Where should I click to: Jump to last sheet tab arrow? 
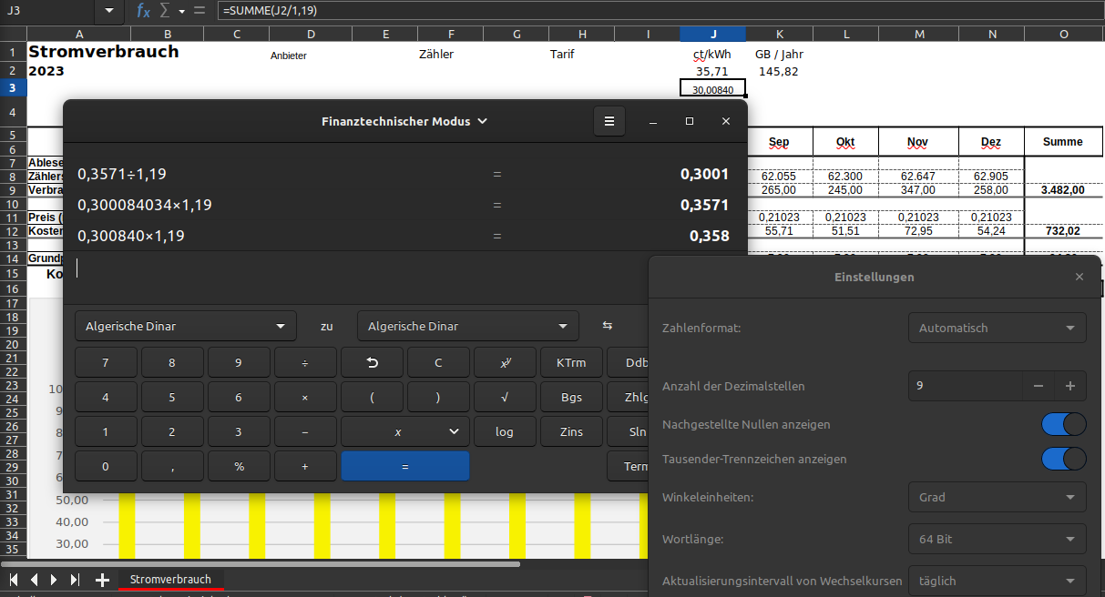click(75, 580)
